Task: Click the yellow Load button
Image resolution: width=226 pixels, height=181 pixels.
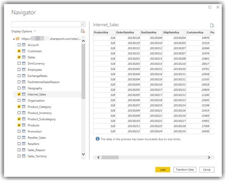Action: click(x=163, y=170)
